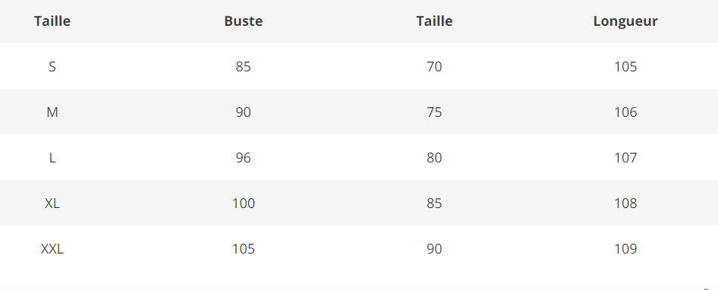Screen dimensions: 718x290
Task: Select the size XXL cell
Action: 52,249
